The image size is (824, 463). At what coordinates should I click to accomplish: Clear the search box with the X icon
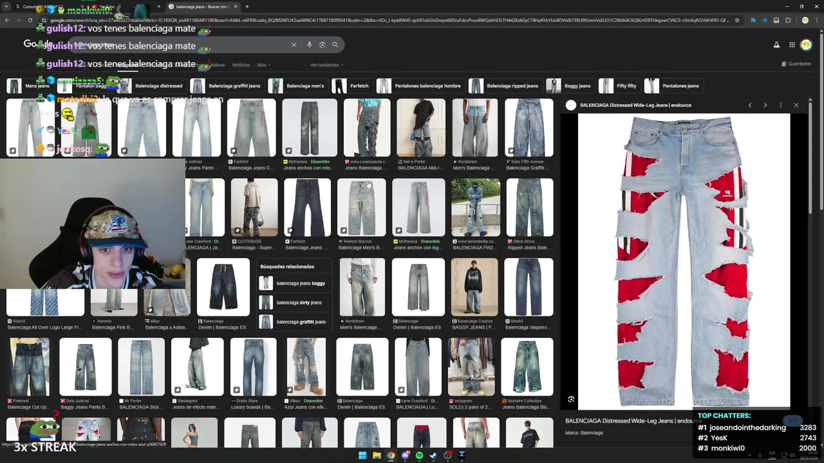(x=294, y=45)
